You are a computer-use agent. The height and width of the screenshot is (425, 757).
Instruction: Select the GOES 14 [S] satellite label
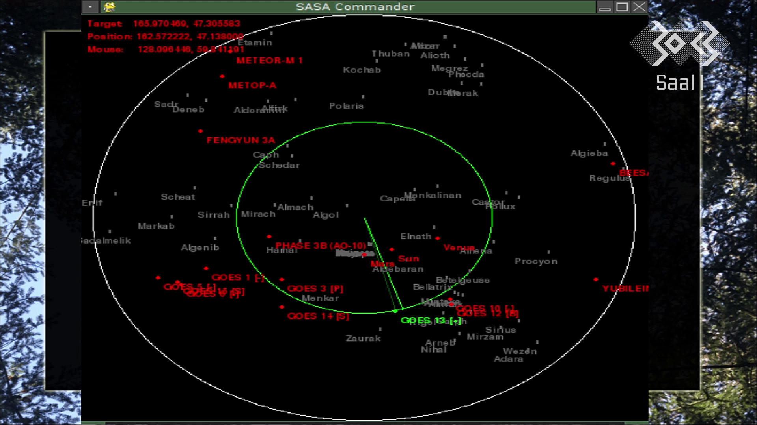pos(318,316)
